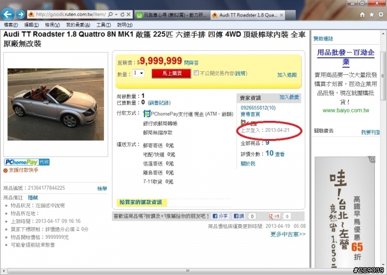Click the vertical scrollbar thumb
The image size is (387, 275).
tap(383, 76)
